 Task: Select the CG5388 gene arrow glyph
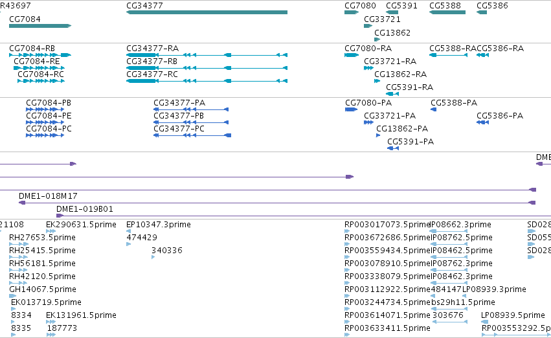coord(447,12)
